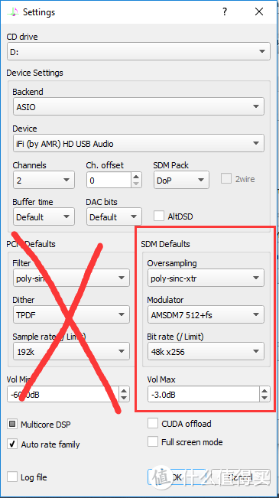This screenshot has height=498, width=279.
Task: Open the Oversampling poly-sinc-xtr dropdown
Action: coord(206,278)
